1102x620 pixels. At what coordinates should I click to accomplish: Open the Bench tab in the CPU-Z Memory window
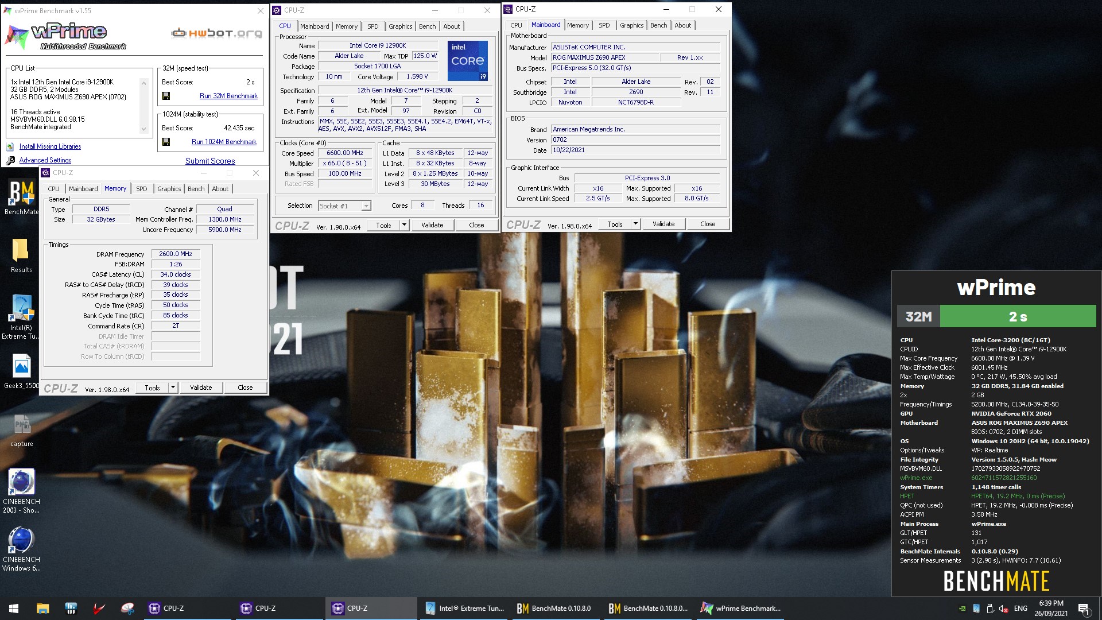click(x=196, y=189)
